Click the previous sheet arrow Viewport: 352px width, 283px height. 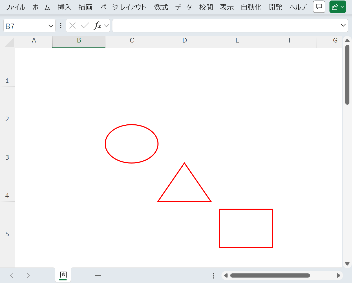[12, 275]
